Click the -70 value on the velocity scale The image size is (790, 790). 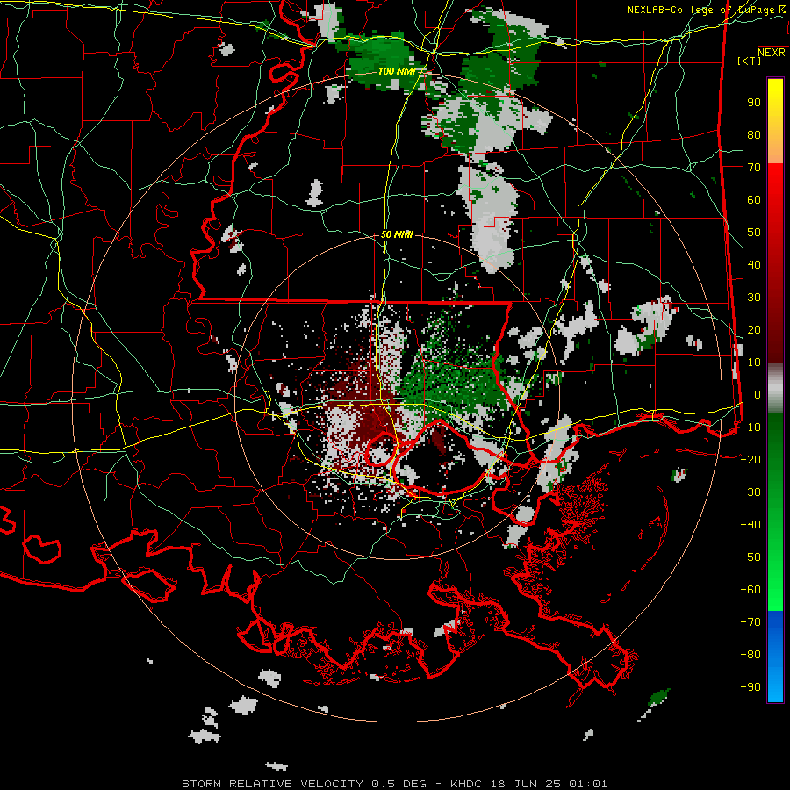(750, 622)
